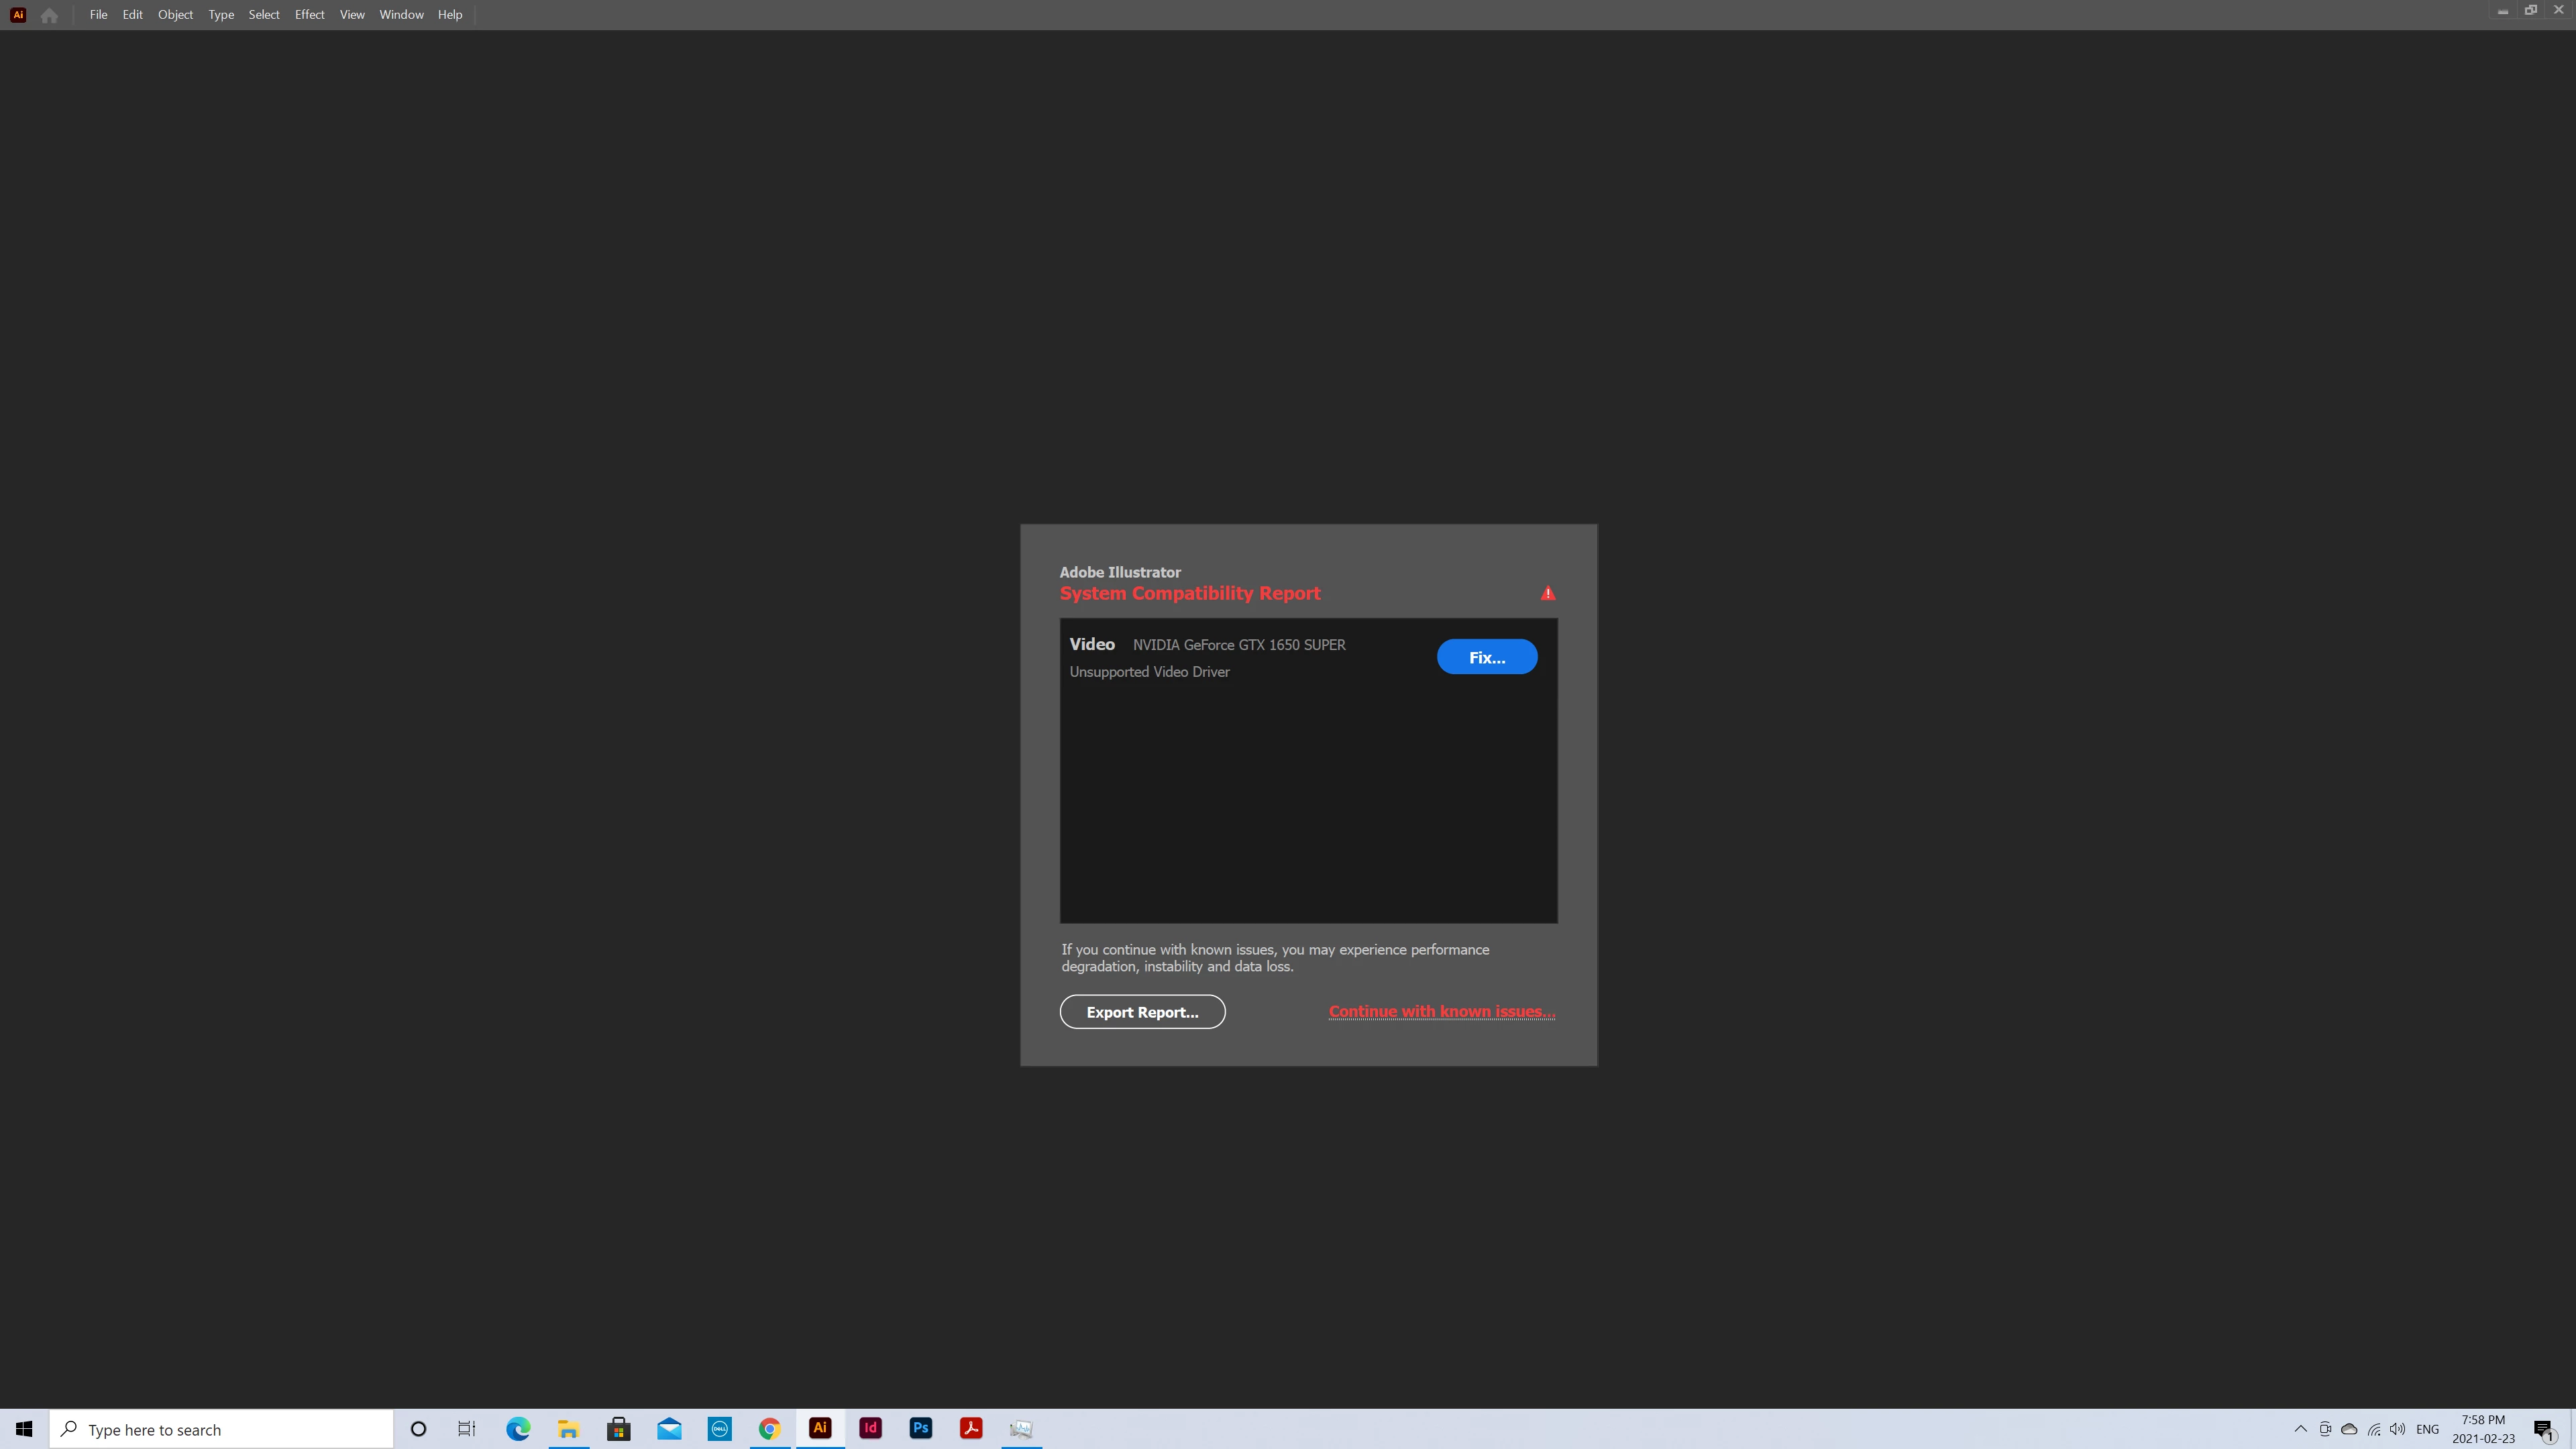The height and width of the screenshot is (1449, 2576).
Task: Open File Explorer from the taskbar
Action: pos(568,1428)
